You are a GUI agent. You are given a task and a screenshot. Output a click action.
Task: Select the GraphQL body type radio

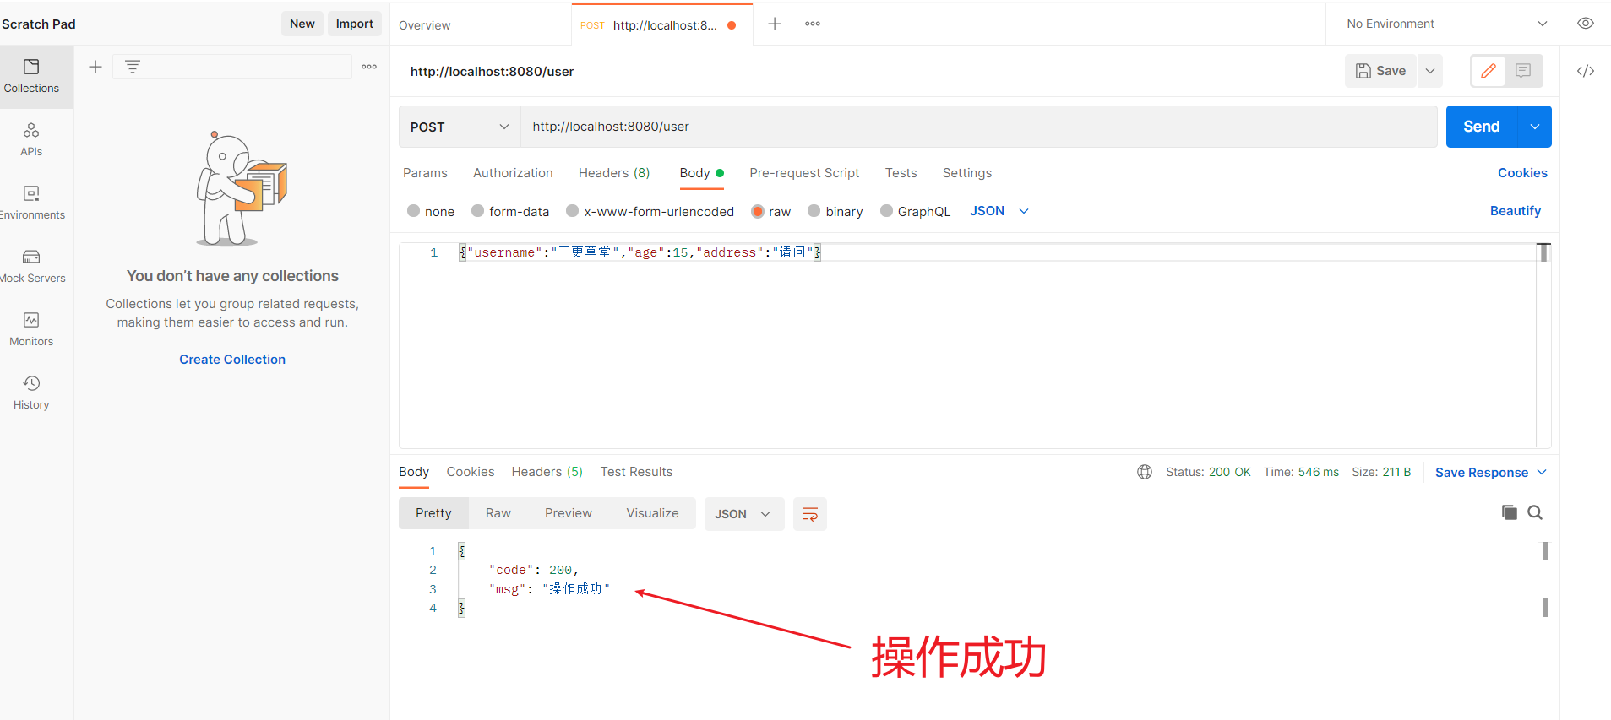pos(886,211)
